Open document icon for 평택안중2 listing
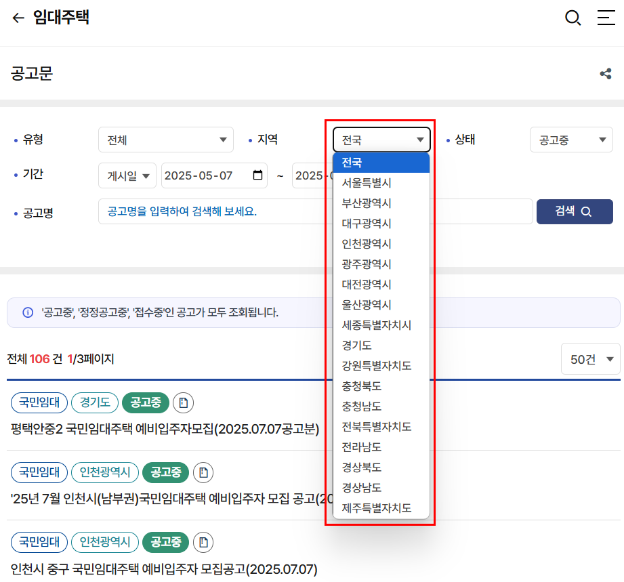 pyautogui.click(x=184, y=402)
